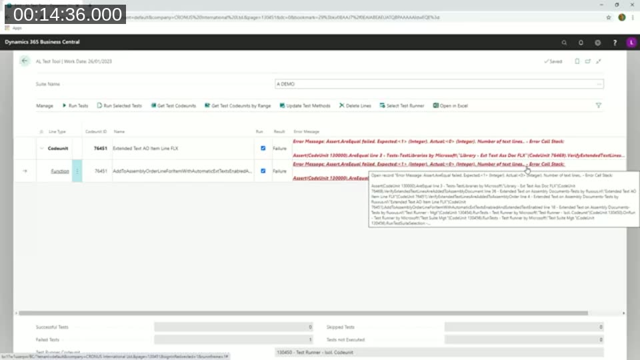Image resolution: width=640 pixels, height=360 pixels.
Task: Open the search magnifier in Business Central header
Action: click(x=564, y=43)
